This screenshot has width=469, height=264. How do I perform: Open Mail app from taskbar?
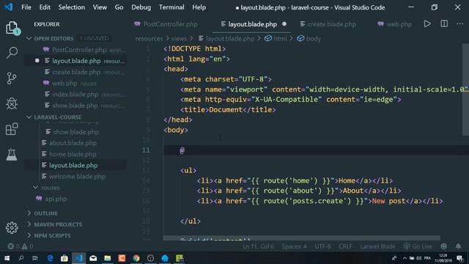(x=93, y=258)
